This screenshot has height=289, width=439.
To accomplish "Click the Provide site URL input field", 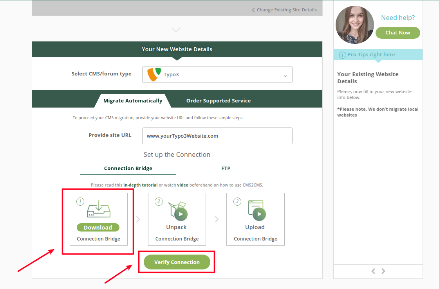I will tap(217, 136).
